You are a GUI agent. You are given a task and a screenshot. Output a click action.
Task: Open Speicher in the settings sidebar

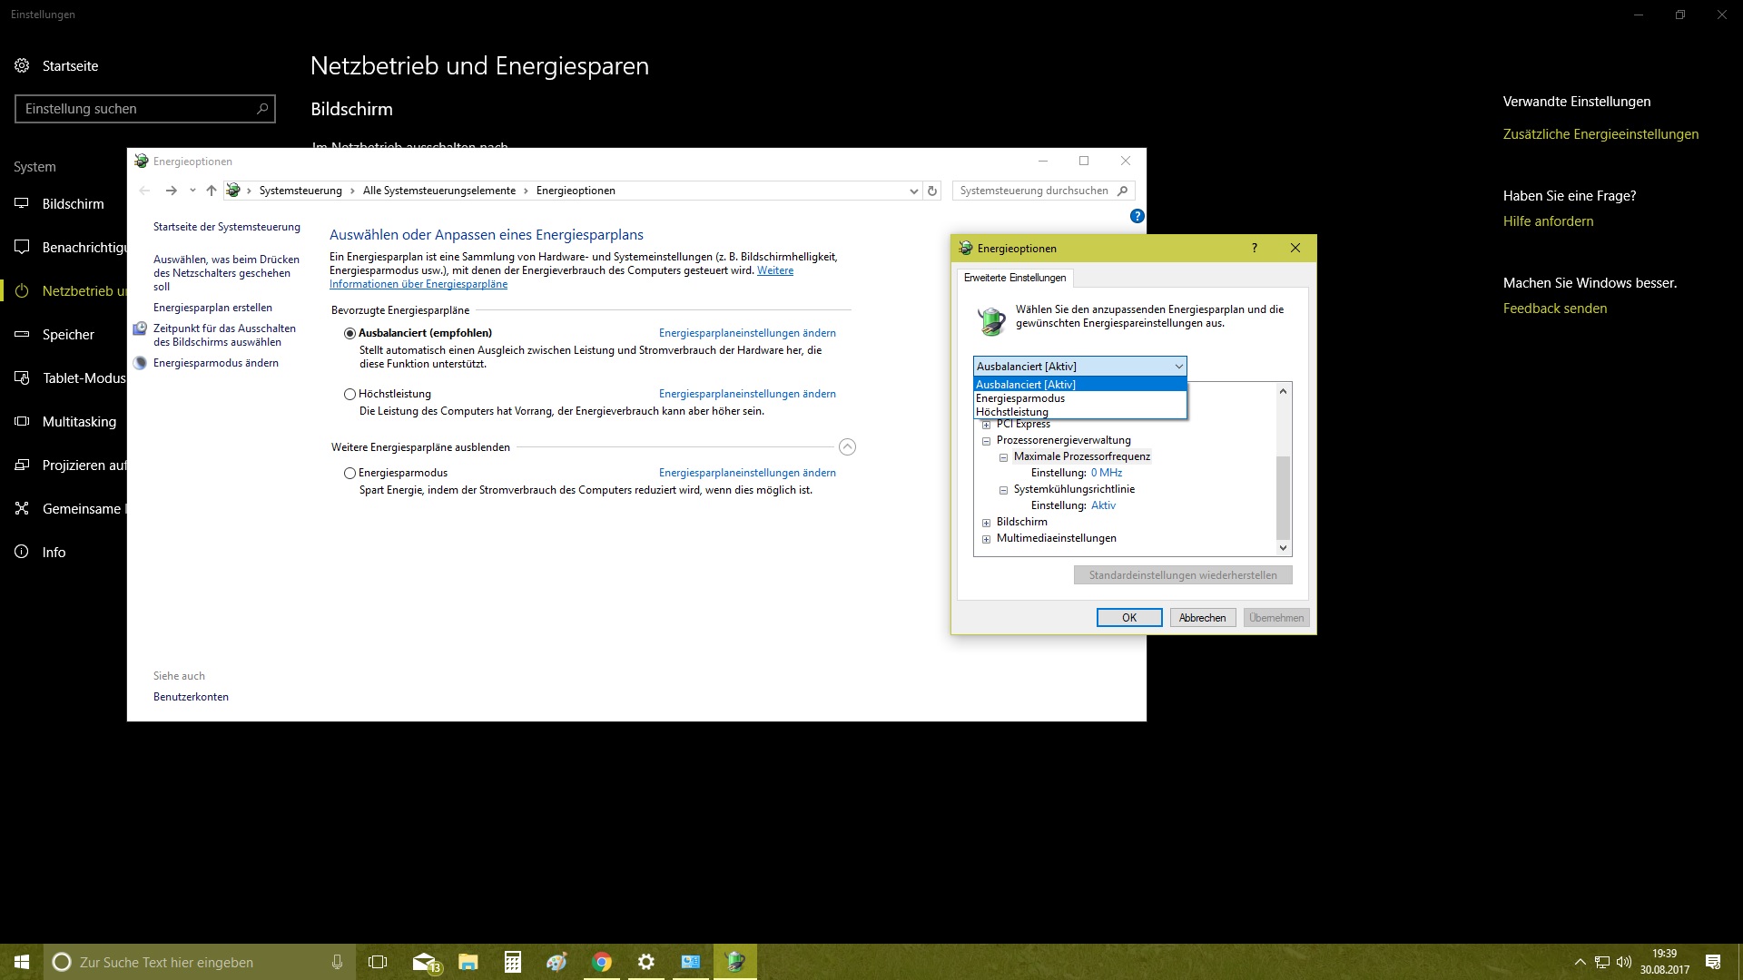[x=68, y=335]
